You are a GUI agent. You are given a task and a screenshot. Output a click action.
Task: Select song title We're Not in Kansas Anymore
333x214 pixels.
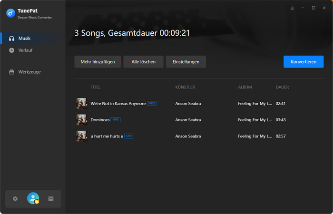(118, 104)
